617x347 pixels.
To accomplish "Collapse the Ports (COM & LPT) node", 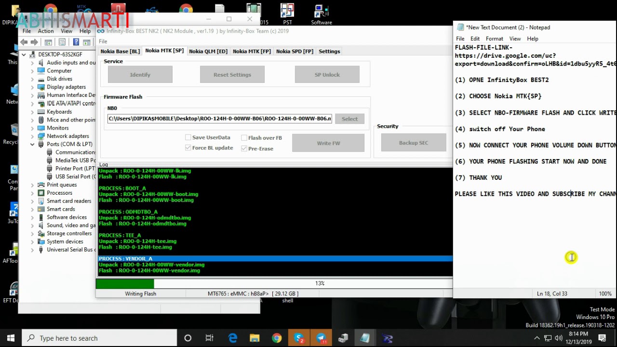I will click(x=32, y=144).
